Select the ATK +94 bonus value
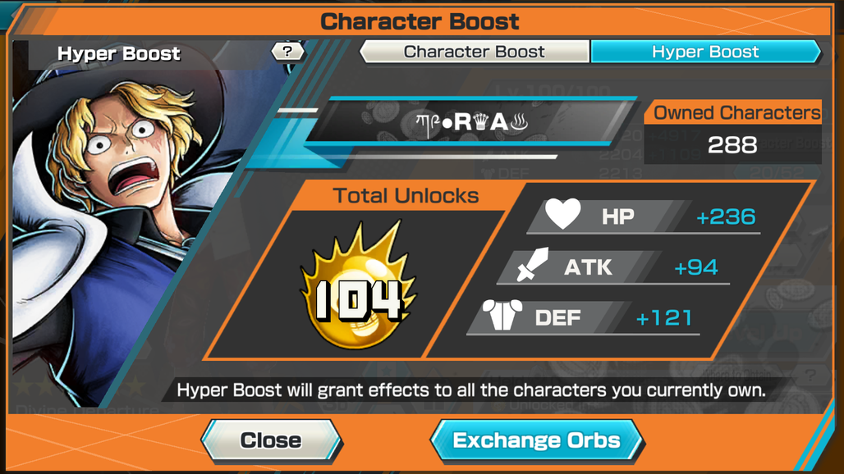844x474 pixels. click(695, 267)
